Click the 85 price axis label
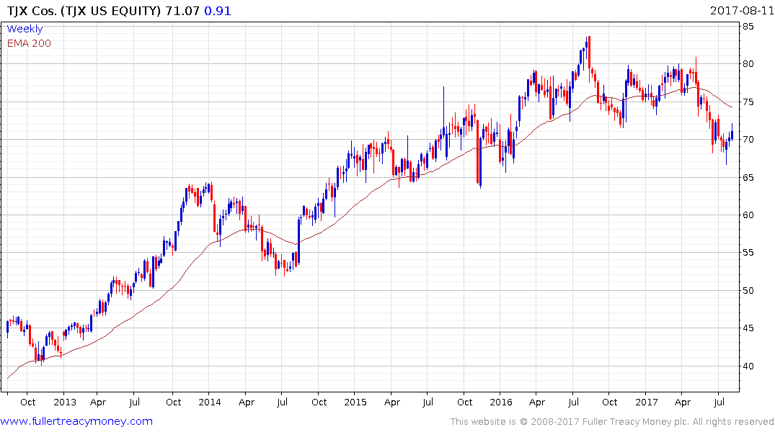The height and width of the screenshot is (432, 775). click(x=748, y=26)
